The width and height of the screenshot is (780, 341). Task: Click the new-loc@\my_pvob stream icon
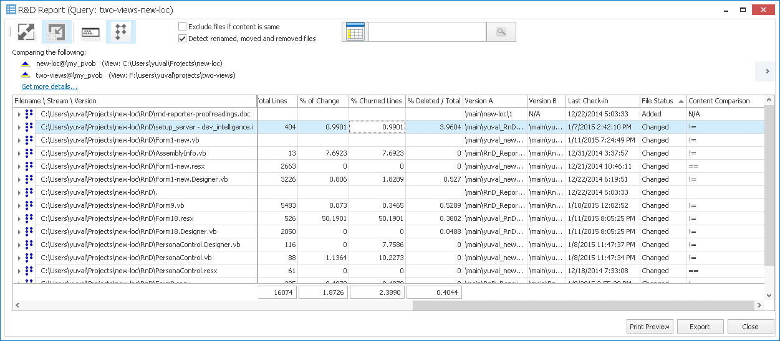tap(26, 63)
